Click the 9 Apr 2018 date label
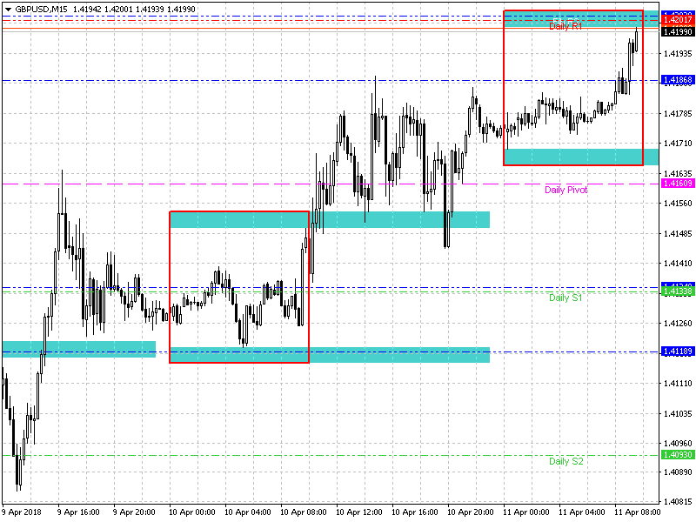 click(x=23, y=512)
